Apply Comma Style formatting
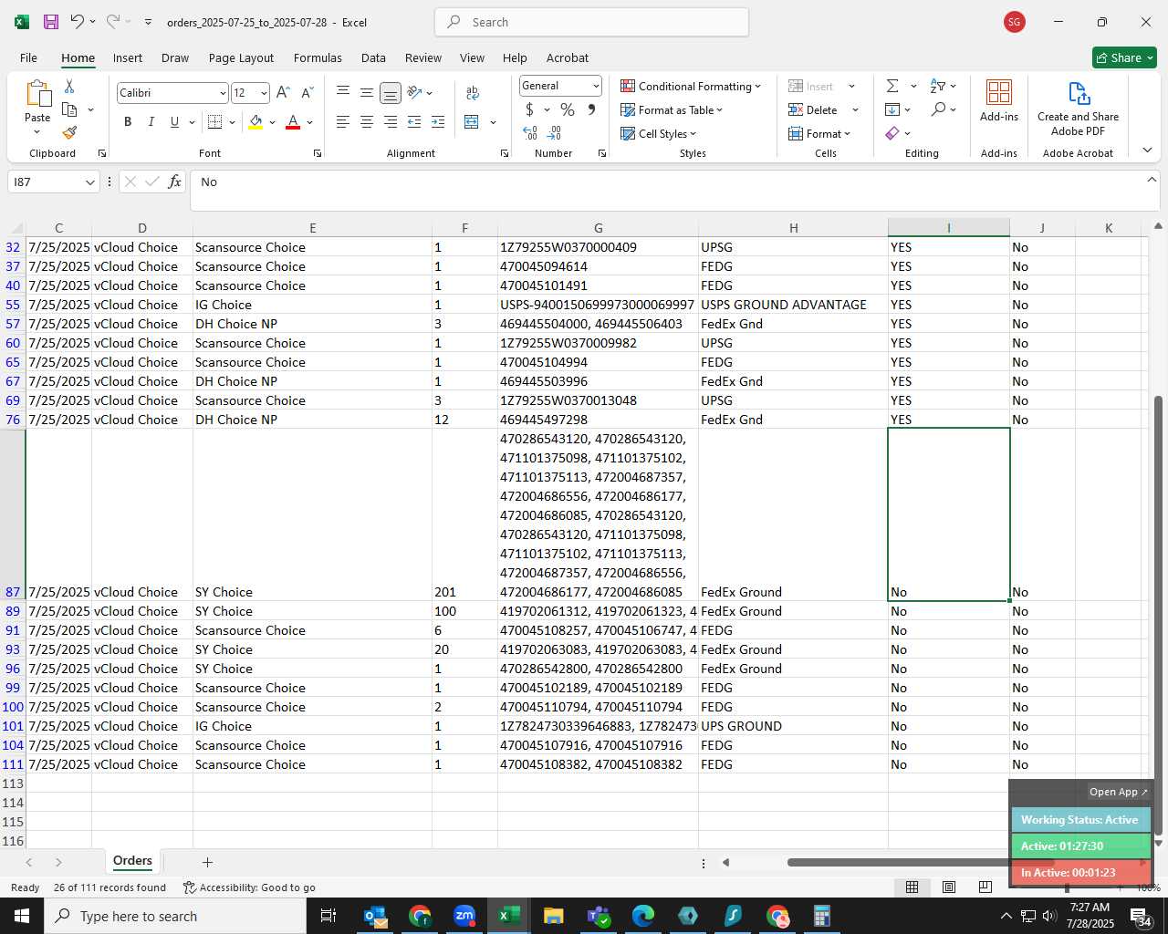Image resolution: width=1168 pixels, height=934 pixels. point(591,109)
